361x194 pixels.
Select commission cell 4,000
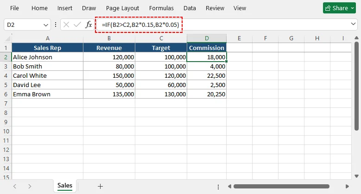pos(207,66)
